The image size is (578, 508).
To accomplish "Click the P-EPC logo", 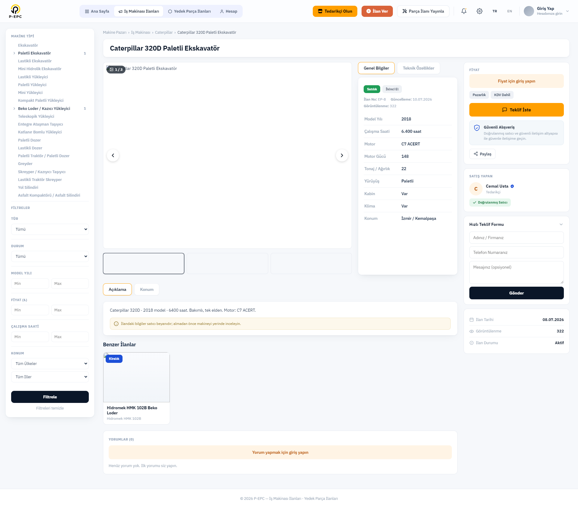I will tap(15, 11).
